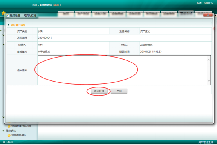Click the star icon beside 设备维修确认
This screenshot has width=217, height=145.
point(9,135)
